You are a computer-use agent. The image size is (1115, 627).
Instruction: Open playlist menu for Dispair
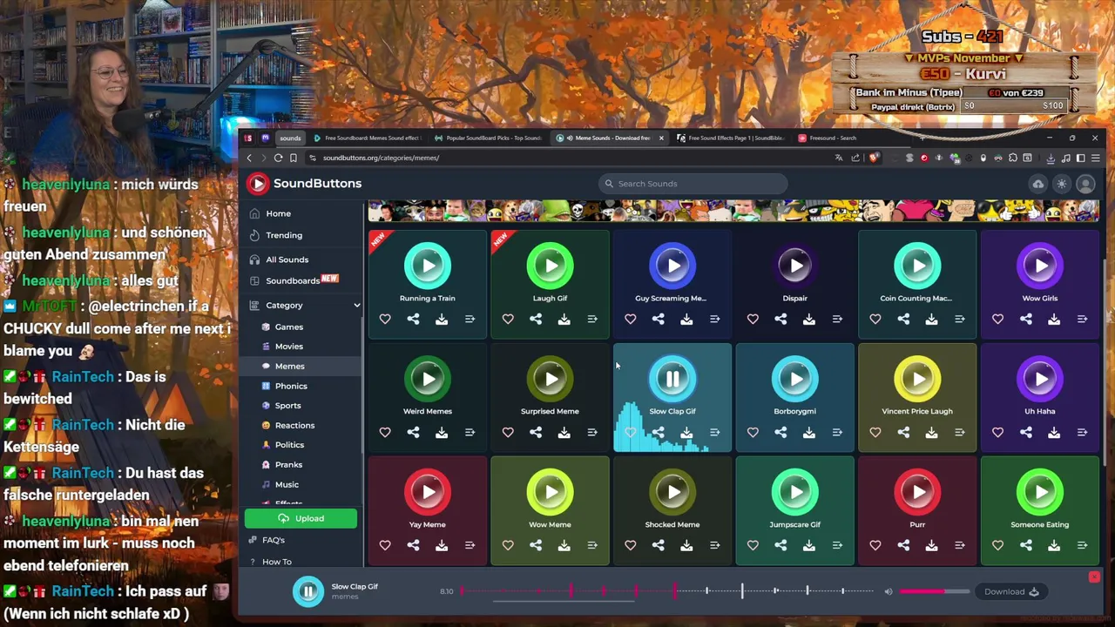[x=837, y=319]
